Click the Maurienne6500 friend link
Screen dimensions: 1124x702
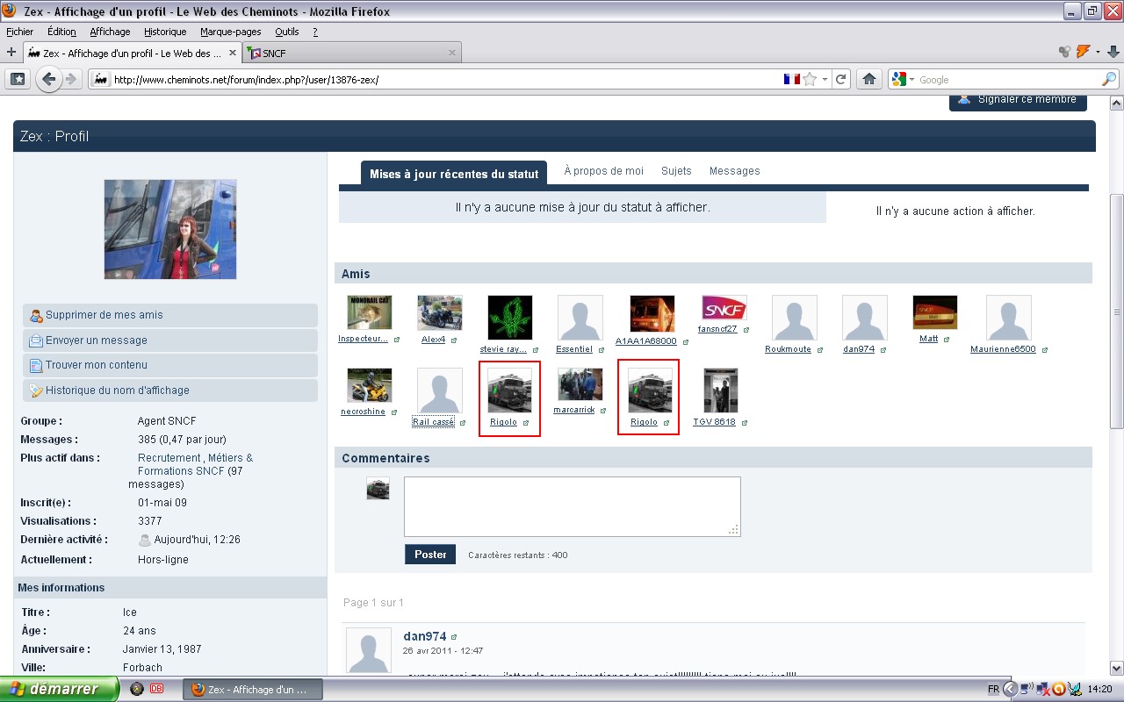coord(1003,349)
